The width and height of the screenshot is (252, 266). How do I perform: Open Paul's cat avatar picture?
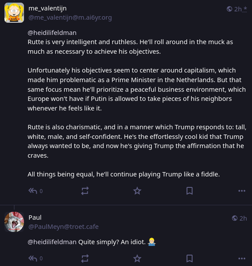[14, 222]
